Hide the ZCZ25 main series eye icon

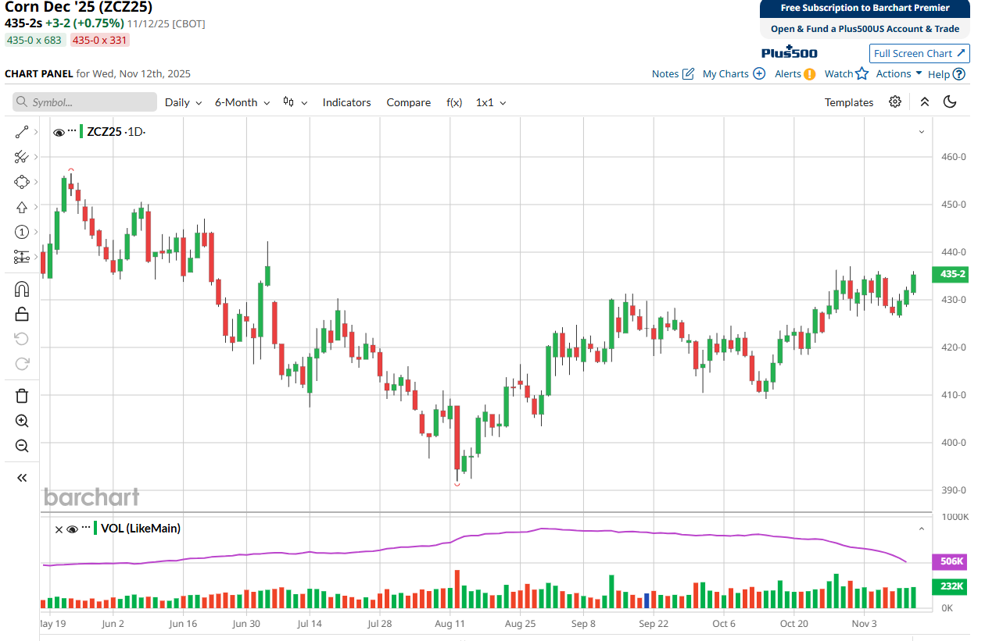[x=59, y=132]
